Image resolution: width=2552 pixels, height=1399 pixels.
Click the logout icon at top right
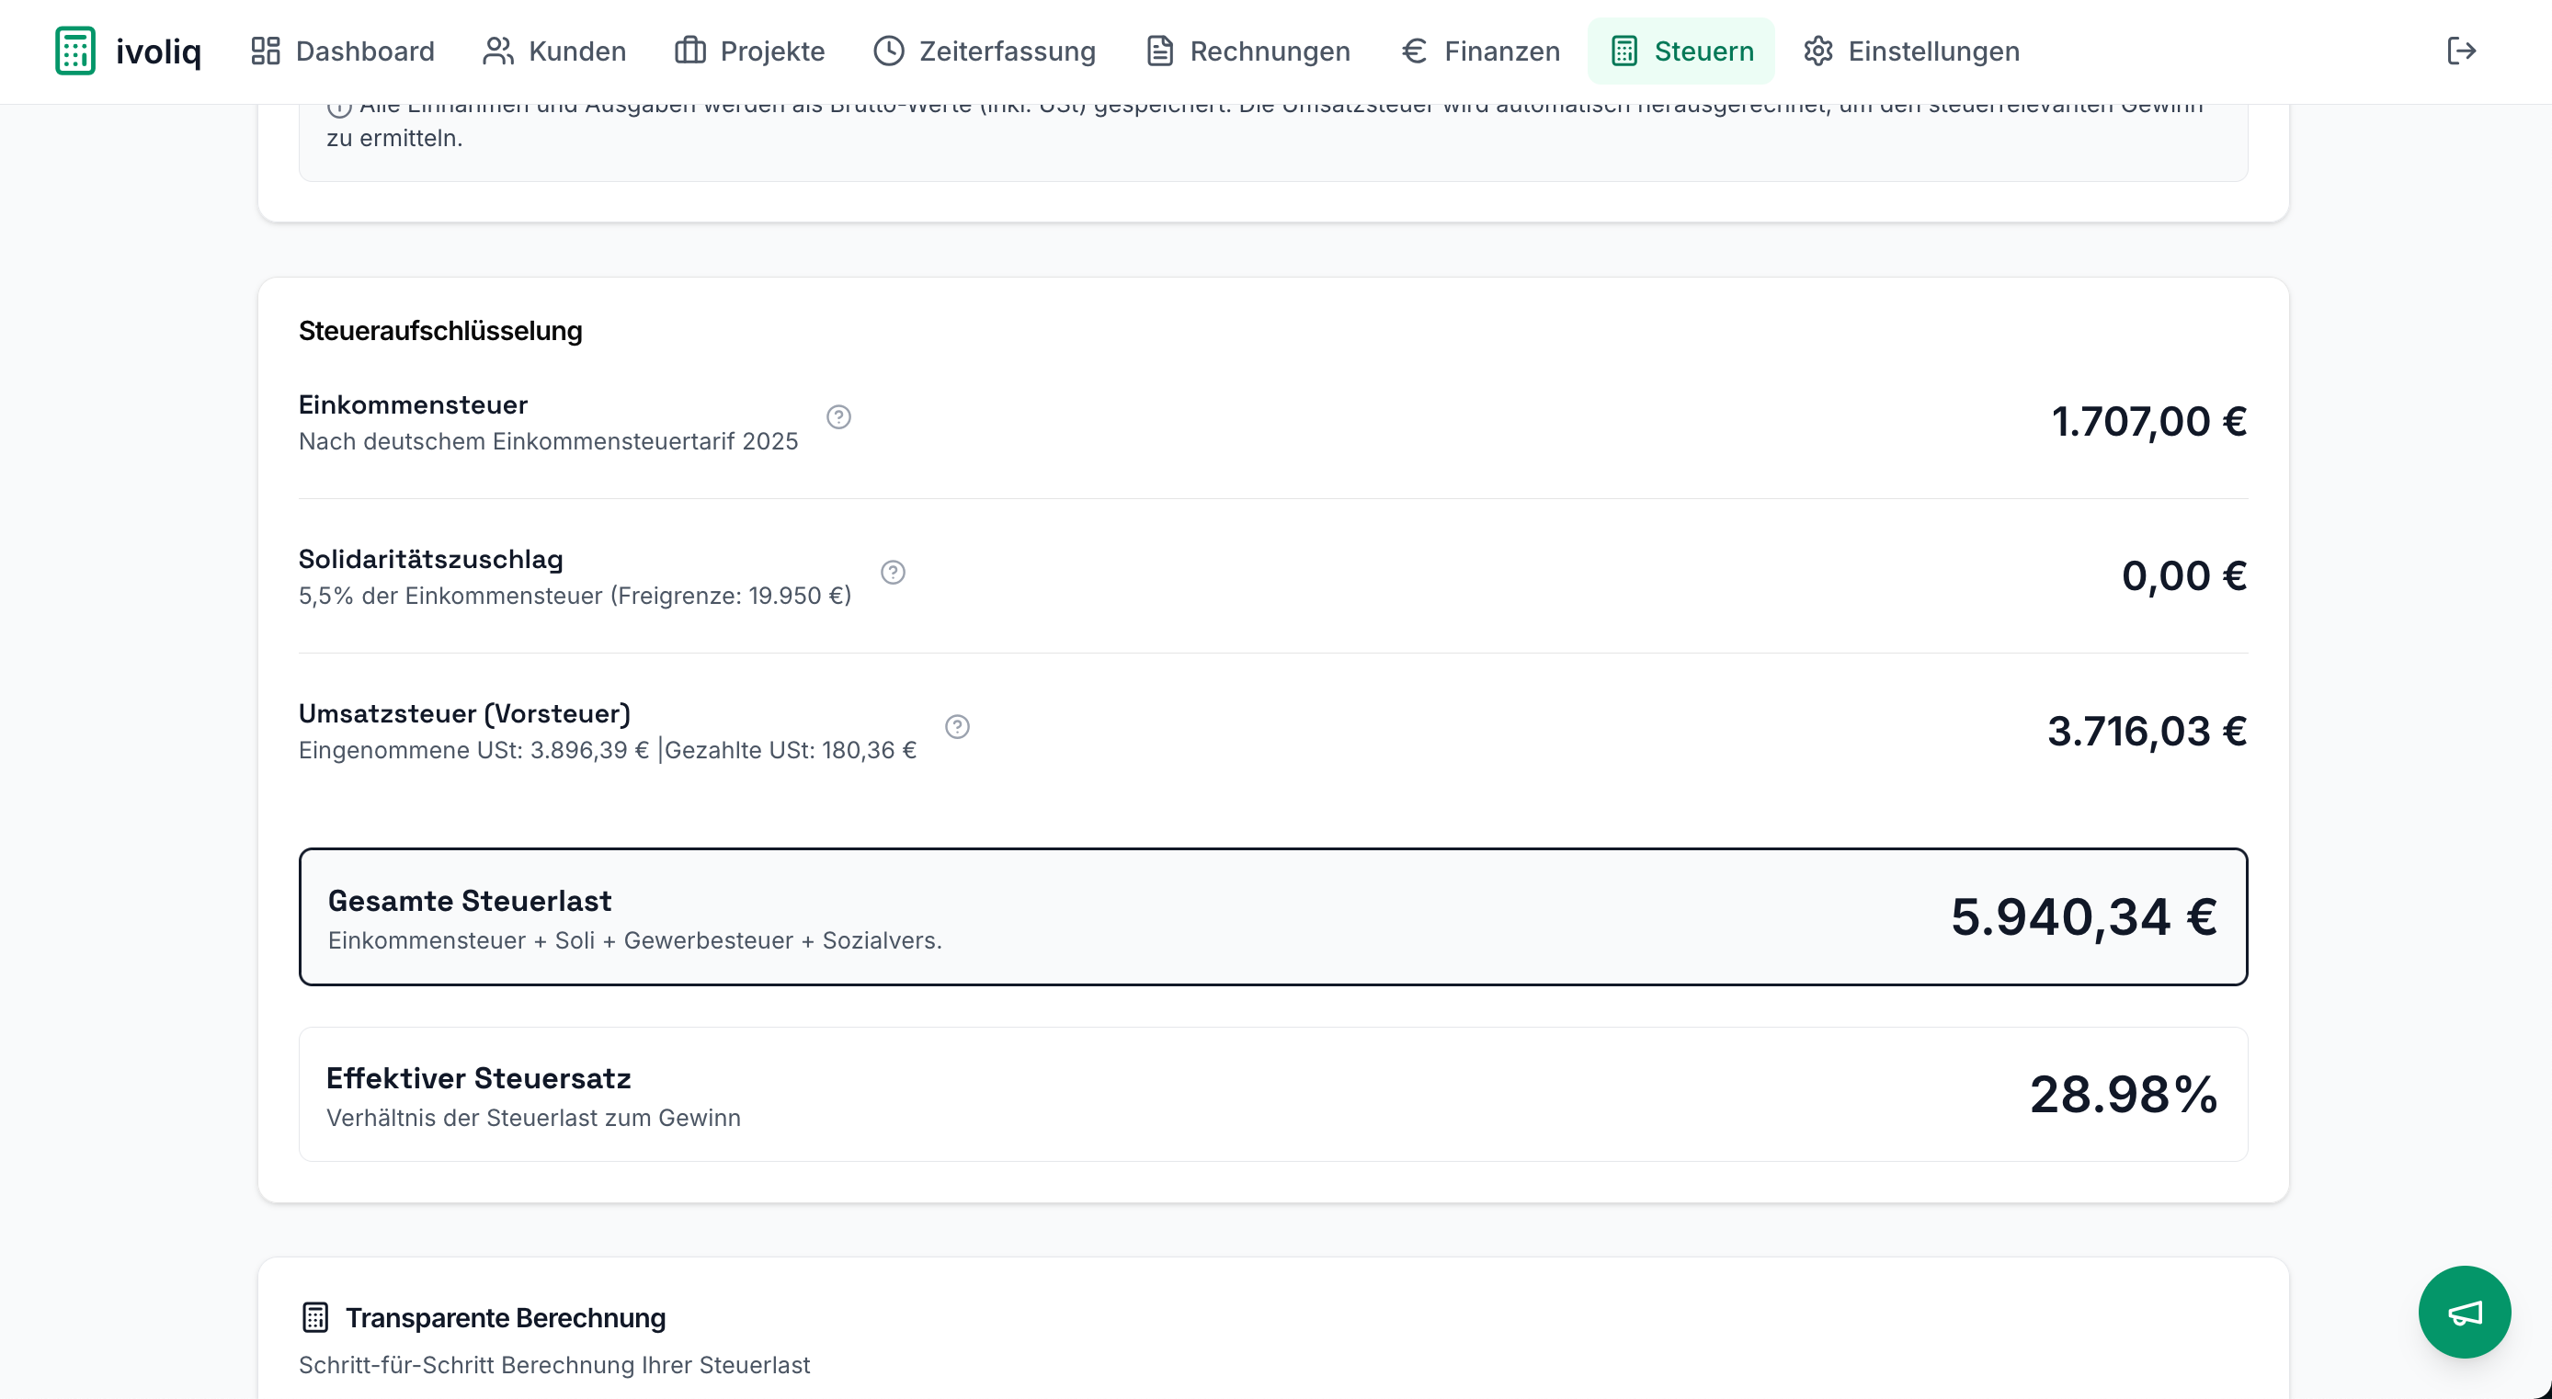tap(2461, 51)
